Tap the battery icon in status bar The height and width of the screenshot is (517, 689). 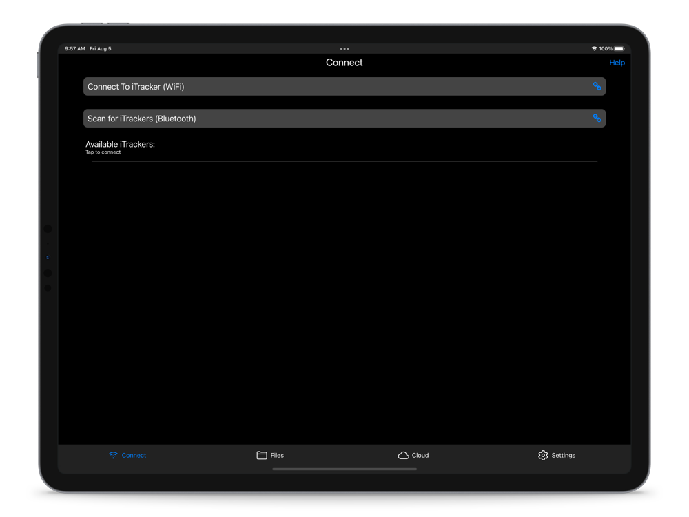pyautogui.click(x=619, y=48)
